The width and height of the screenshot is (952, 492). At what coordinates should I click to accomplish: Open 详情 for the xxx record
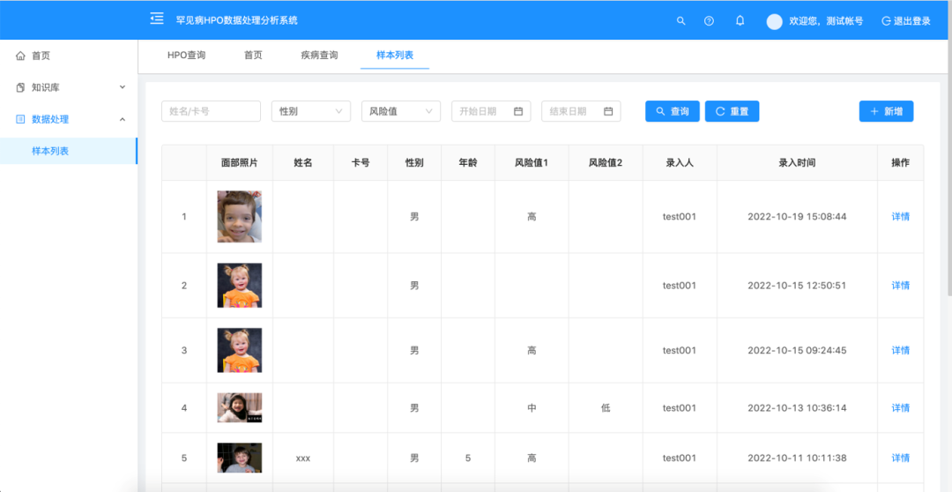point(900,458)
